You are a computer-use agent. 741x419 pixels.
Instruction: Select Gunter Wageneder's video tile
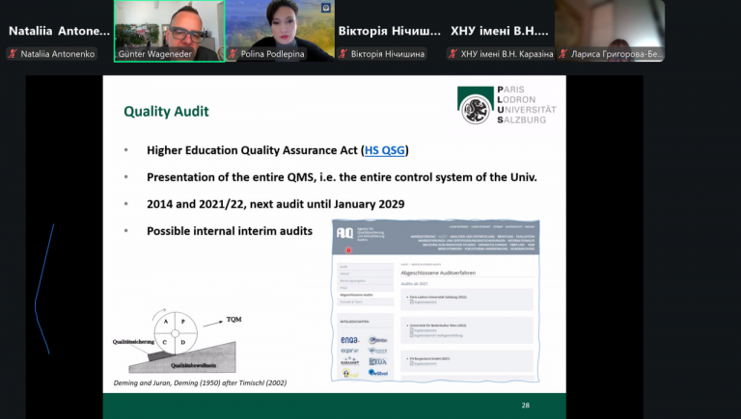169,31
